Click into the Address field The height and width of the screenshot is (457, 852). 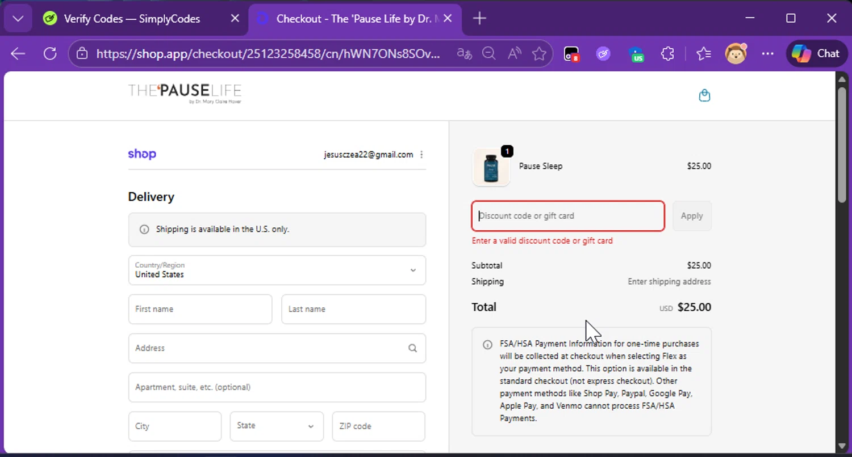pyautogui.click(x=277, y=348)
